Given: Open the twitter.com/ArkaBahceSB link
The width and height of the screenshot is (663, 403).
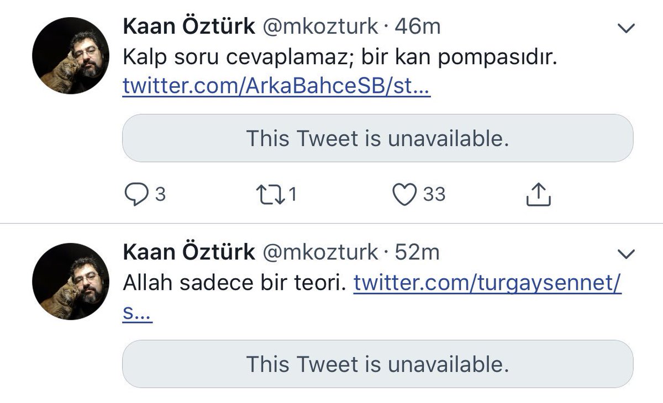Looking at the screenshot, I should click(x=276, y=87).
